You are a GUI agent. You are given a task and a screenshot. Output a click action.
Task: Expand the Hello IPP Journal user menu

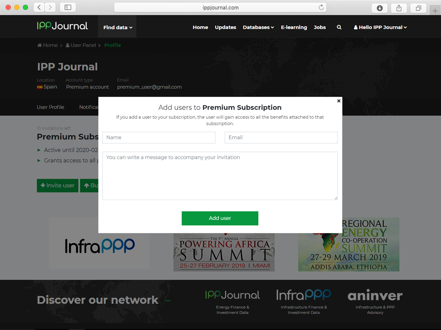[380, 27]
